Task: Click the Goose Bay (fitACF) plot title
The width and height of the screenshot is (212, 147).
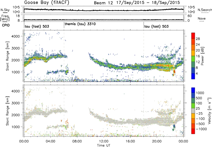Action: pyautogui.click(x=47, y=3)
